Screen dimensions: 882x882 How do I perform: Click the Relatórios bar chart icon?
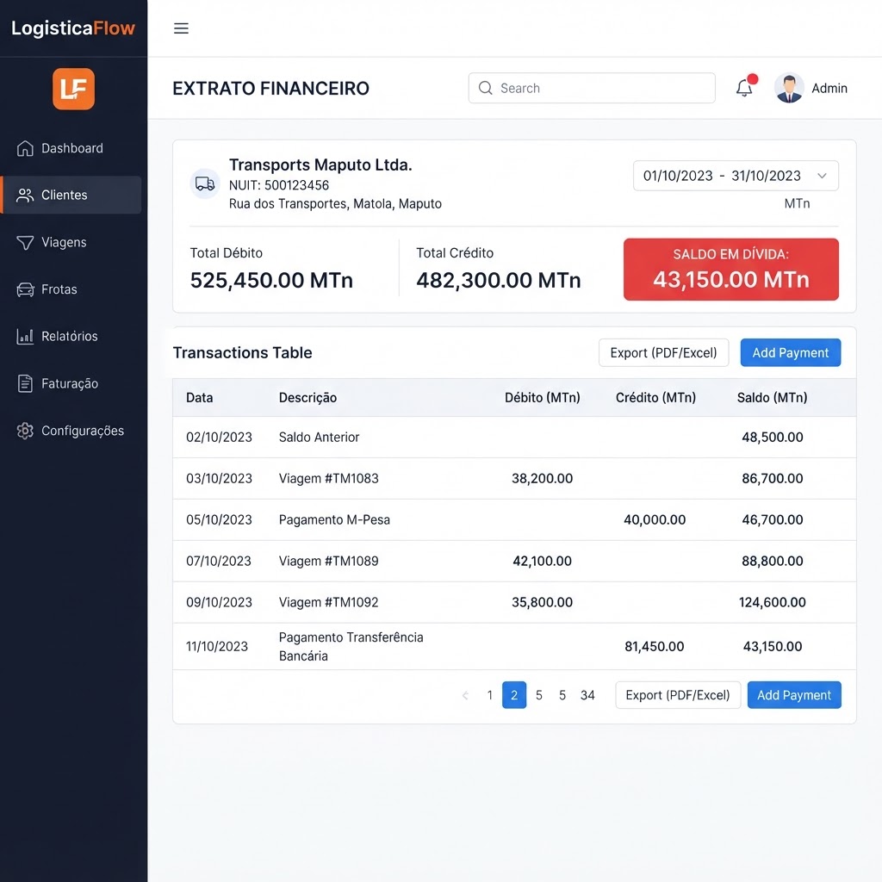[25, 337]
